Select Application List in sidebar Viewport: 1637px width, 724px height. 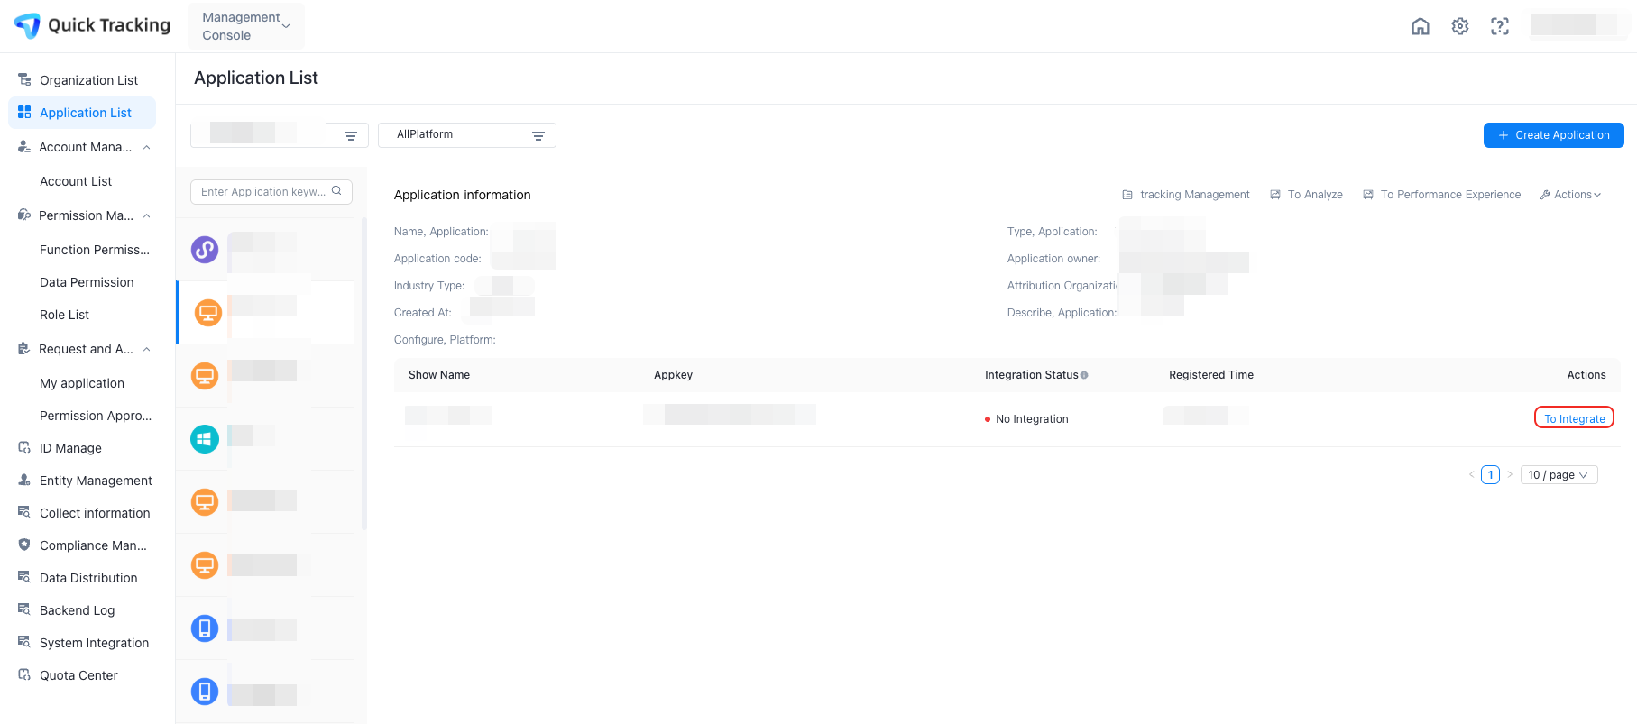(x=82, y=113)
